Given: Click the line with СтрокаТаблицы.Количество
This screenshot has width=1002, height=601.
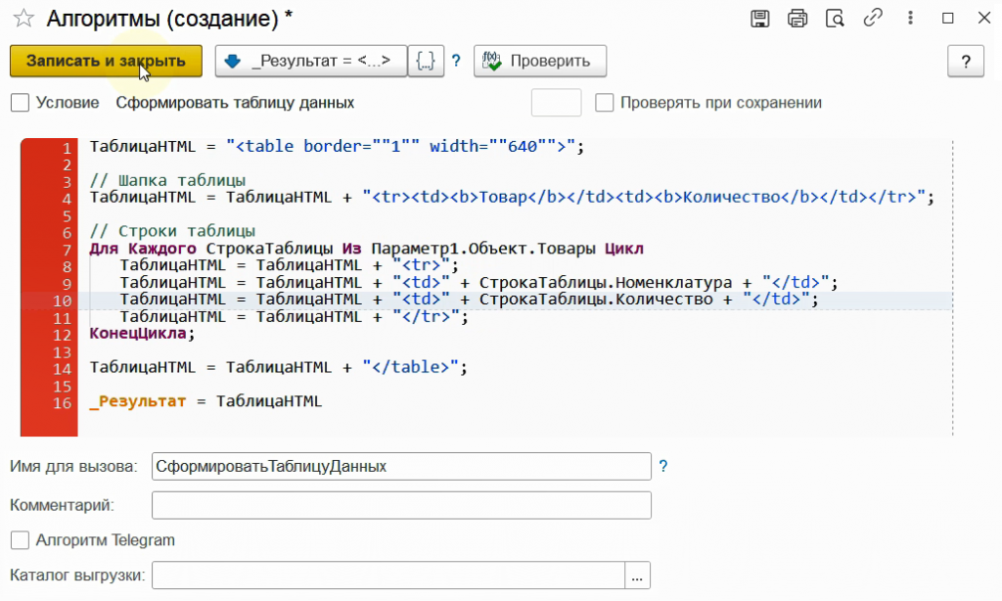Looking at the screenshot, I should pos(469,300).
